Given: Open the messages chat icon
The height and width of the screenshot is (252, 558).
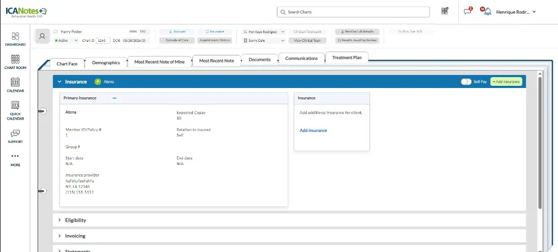Looking at the screenshot, I should [468, 11].
